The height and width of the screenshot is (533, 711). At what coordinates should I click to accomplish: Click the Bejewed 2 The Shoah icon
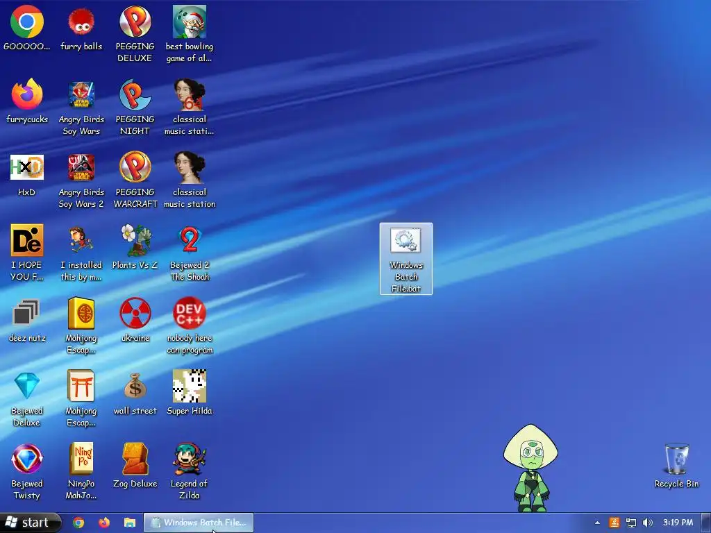(190, 253)
